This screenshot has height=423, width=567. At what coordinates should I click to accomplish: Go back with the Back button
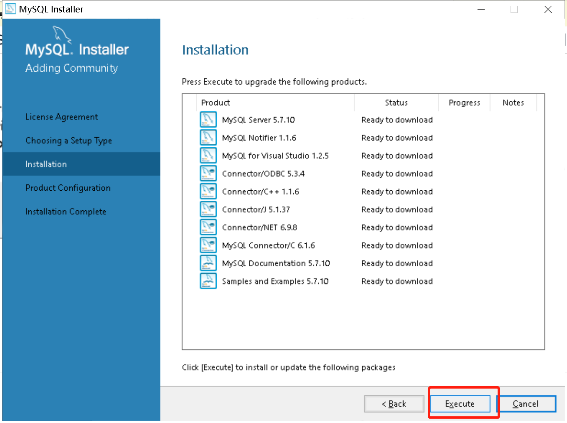pyautogui.click(x=394, y=404)
